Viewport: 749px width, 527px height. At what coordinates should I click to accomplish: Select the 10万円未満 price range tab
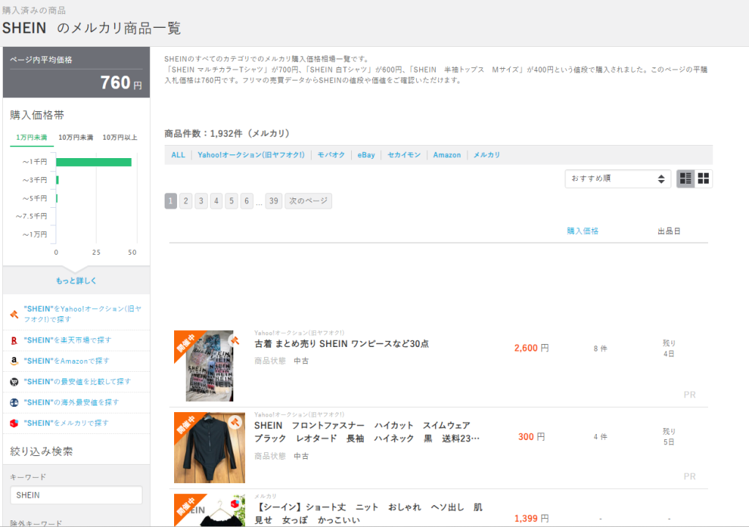pyautogui.click(x=76, y=138)
